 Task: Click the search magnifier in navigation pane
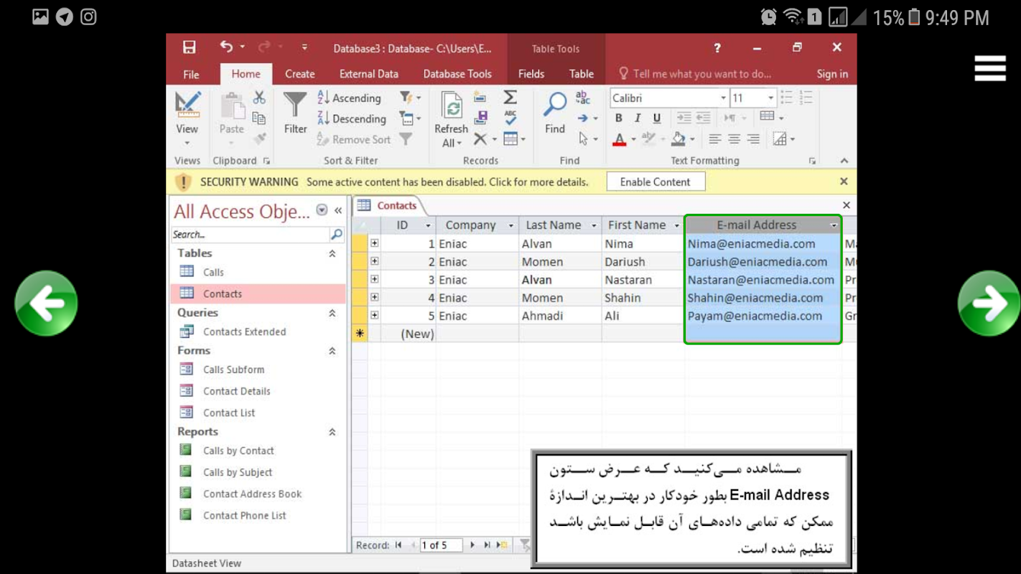[x=336, y=235]
